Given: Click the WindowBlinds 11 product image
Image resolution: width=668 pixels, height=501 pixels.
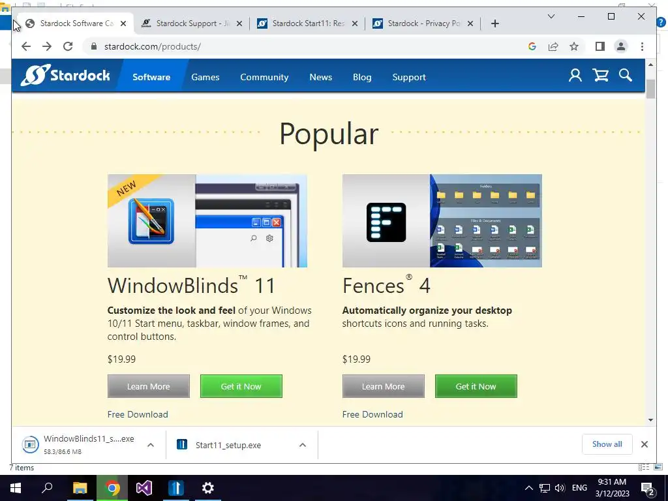Looking at the screenshot, I should pyautogui.click(x=207, y=220).
